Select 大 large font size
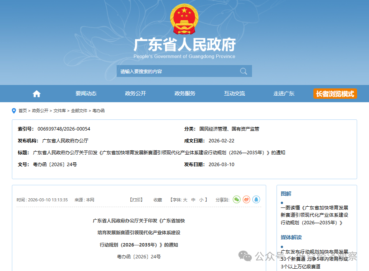Screen dimensions: 369x271 click(x=184, y=199)
